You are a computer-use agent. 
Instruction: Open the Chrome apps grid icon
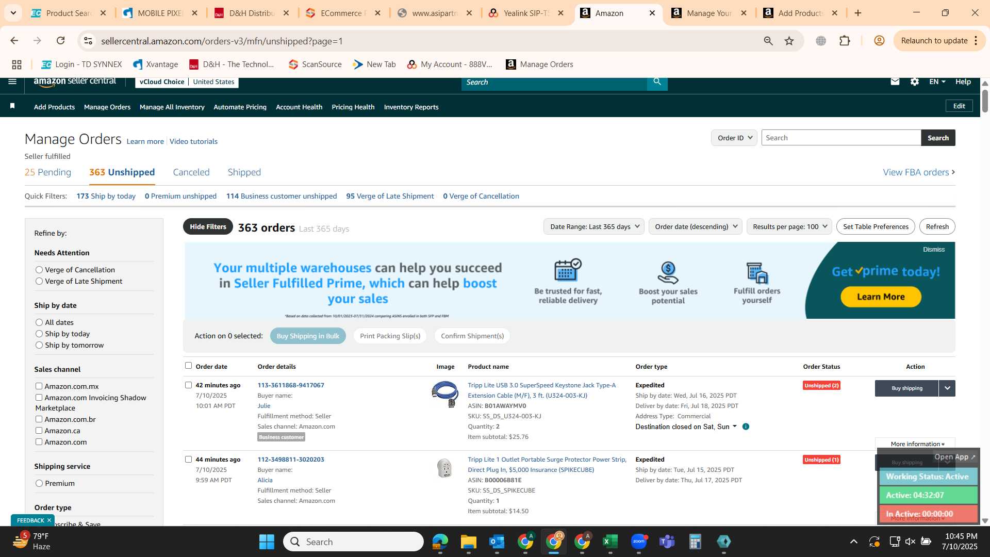(x=16, y=64)
